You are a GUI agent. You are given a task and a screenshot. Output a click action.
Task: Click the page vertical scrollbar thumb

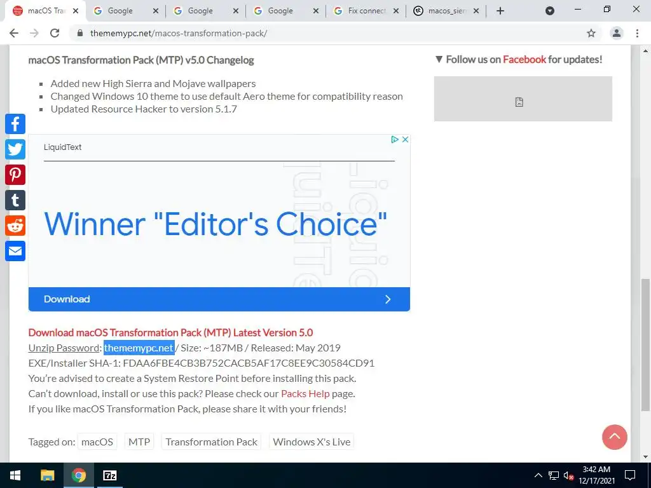645,344
